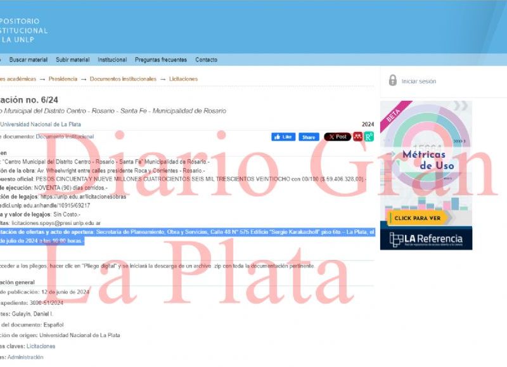Click the text 12 de junio de 2024
Image resolution: width=507 pixels, height=367 pixels.
[x=65, y=292]
